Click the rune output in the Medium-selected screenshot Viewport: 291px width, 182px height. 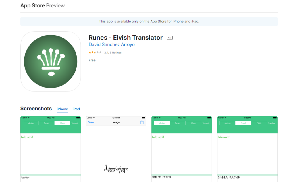click(161, 177)
